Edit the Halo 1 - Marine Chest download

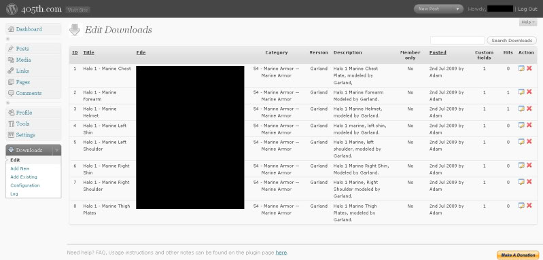[x=521, y=69]
